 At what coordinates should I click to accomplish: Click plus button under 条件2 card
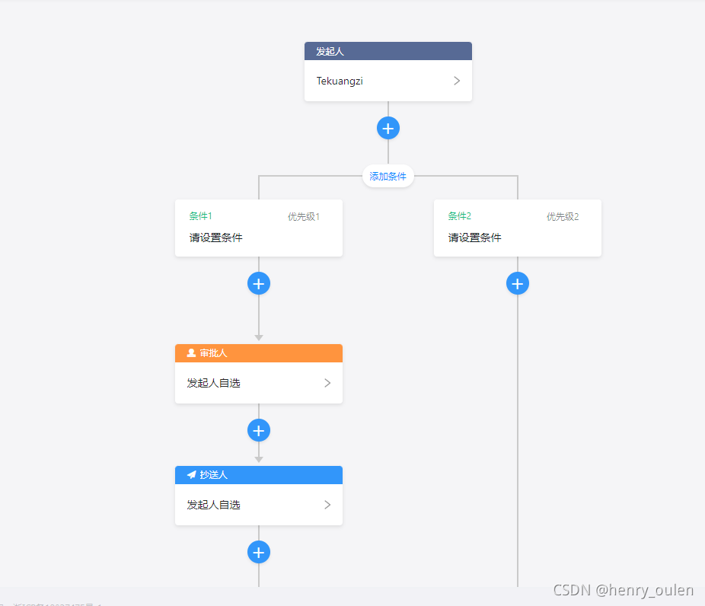[518, 283]
